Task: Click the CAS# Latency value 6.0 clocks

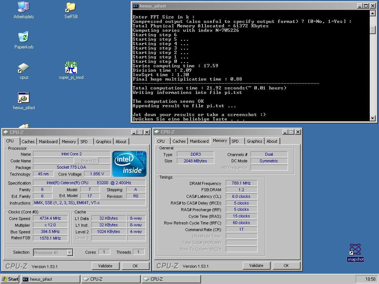Action: [x=241, y=197]
